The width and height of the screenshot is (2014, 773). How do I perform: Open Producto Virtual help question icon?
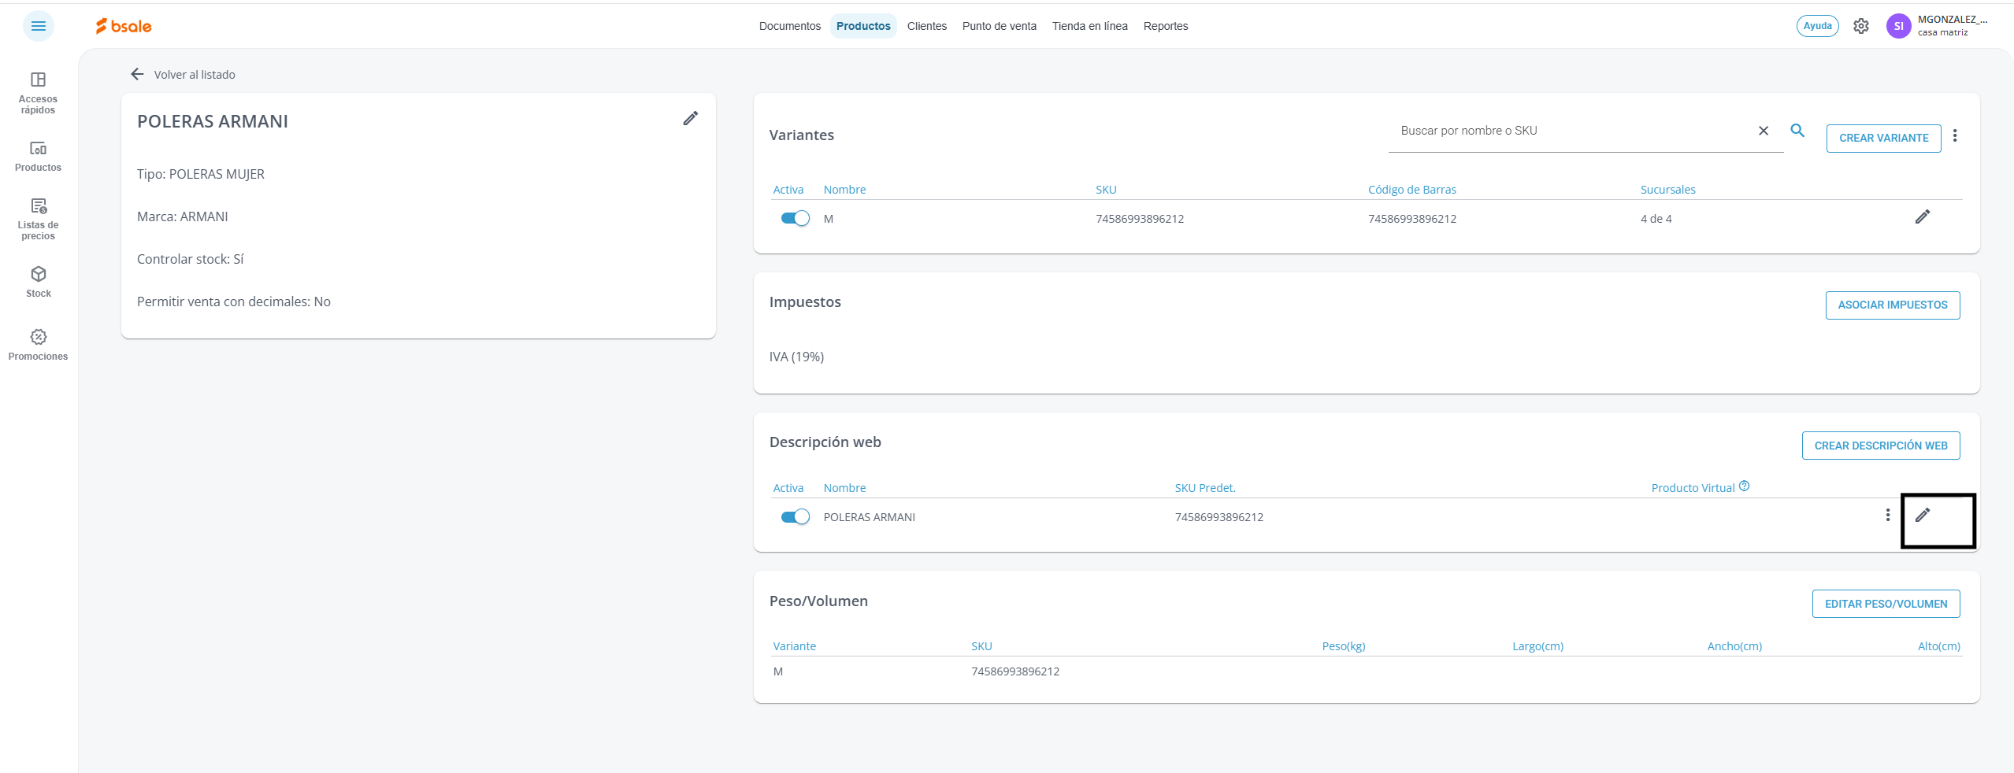(x=1744, y=486)
